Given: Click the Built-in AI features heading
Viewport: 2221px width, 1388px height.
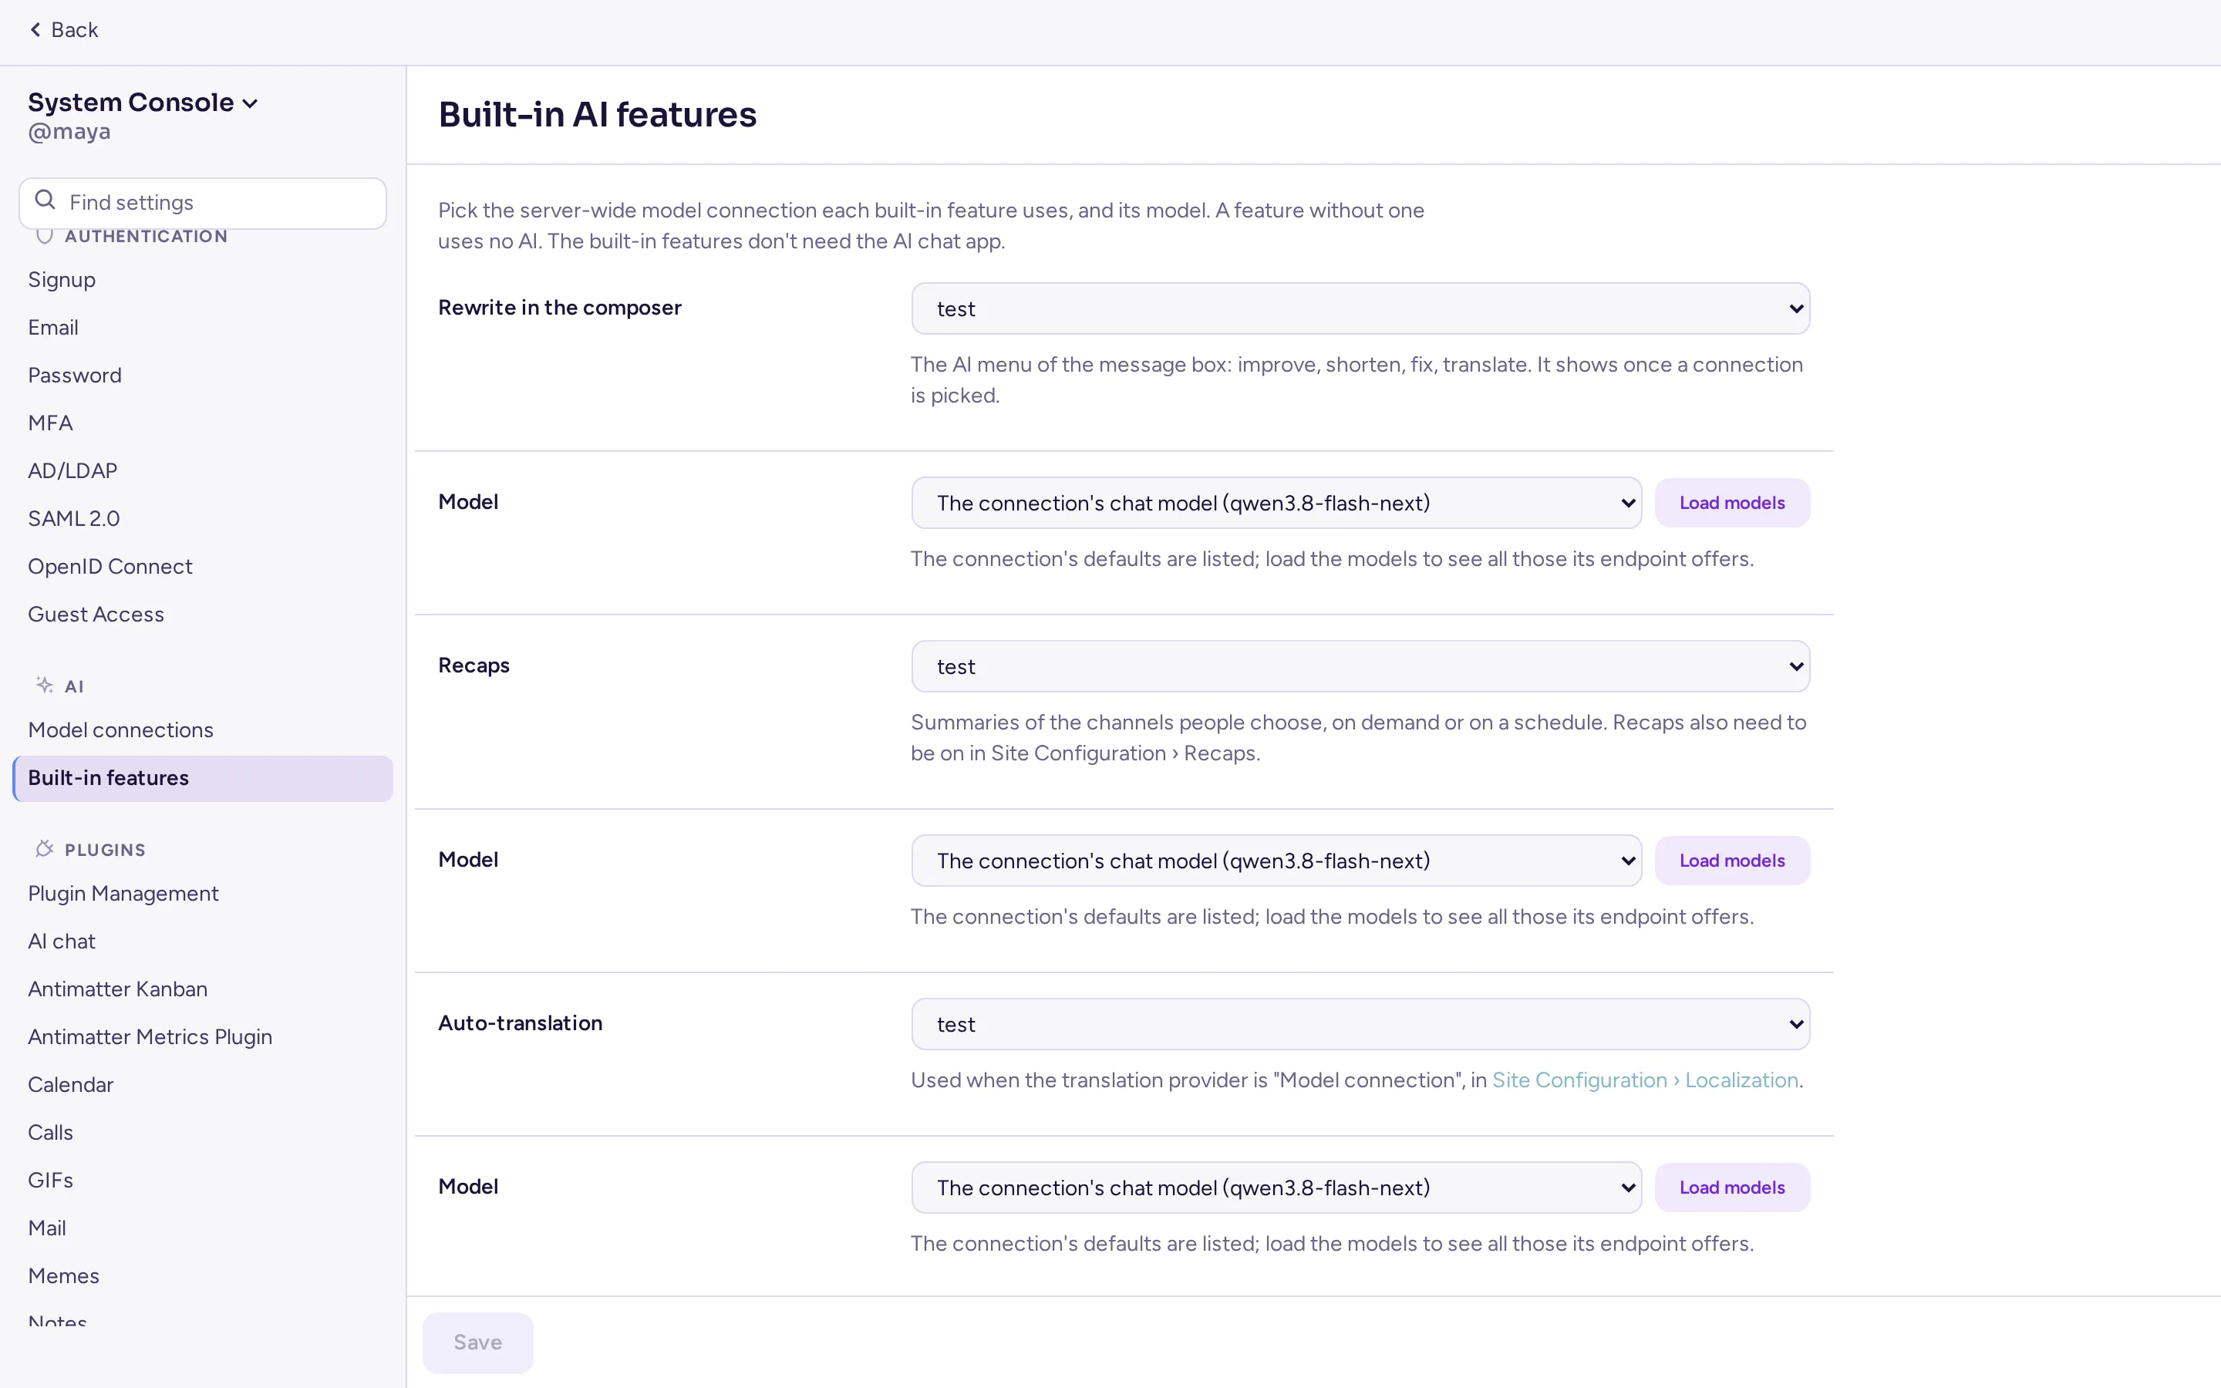Looking at the screenshot, I should coord(598,115).
